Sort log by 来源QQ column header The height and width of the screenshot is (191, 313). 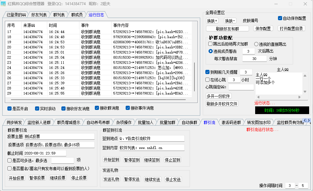click(x=29, y=25)
